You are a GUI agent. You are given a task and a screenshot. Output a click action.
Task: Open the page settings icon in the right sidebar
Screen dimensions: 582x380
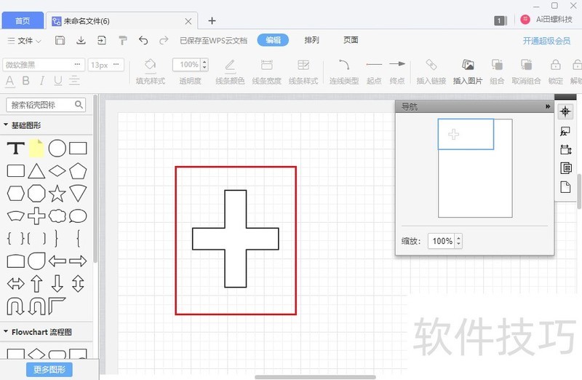point(566,187)
